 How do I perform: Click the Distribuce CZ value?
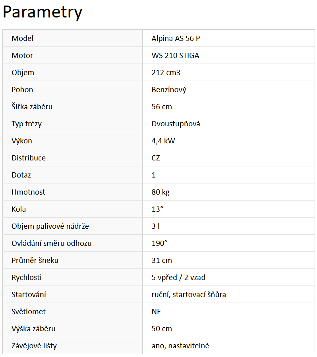click(x=156, y=158)
